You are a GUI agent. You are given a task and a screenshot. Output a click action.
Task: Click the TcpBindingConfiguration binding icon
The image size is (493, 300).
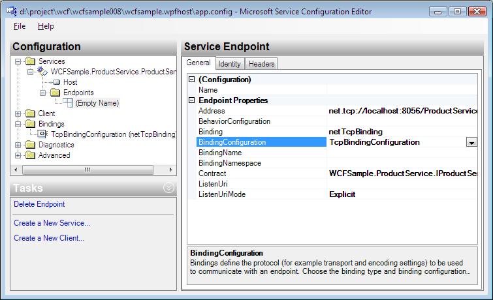point(42,134)
